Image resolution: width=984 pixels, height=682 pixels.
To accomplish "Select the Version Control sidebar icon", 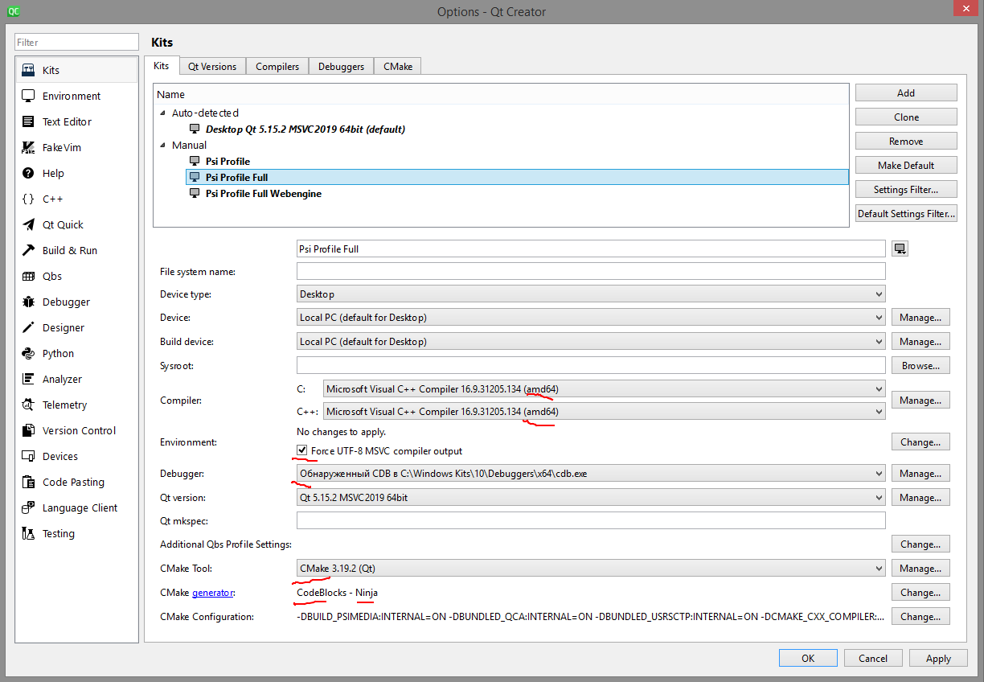I will tap(28, 431).
